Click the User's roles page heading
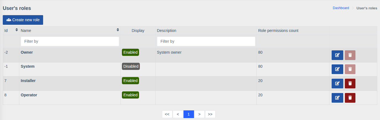Screen dimensions: 380x120 point(17,8)
